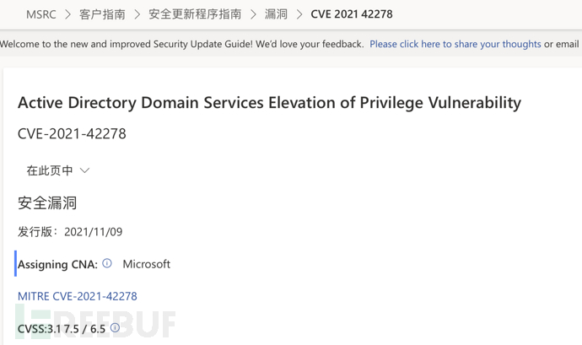
Task: Click the info icon beside Assigning CNA
Action: pyautogui.click(x=107, y=263)
